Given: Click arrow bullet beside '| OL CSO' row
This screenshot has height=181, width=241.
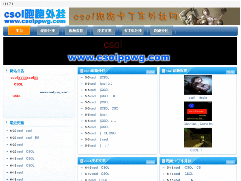Looking at the screenshot, I should [82, 133].
